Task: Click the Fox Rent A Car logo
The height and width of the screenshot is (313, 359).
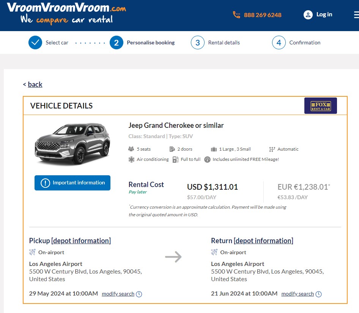Action: [x=320, y=106]
